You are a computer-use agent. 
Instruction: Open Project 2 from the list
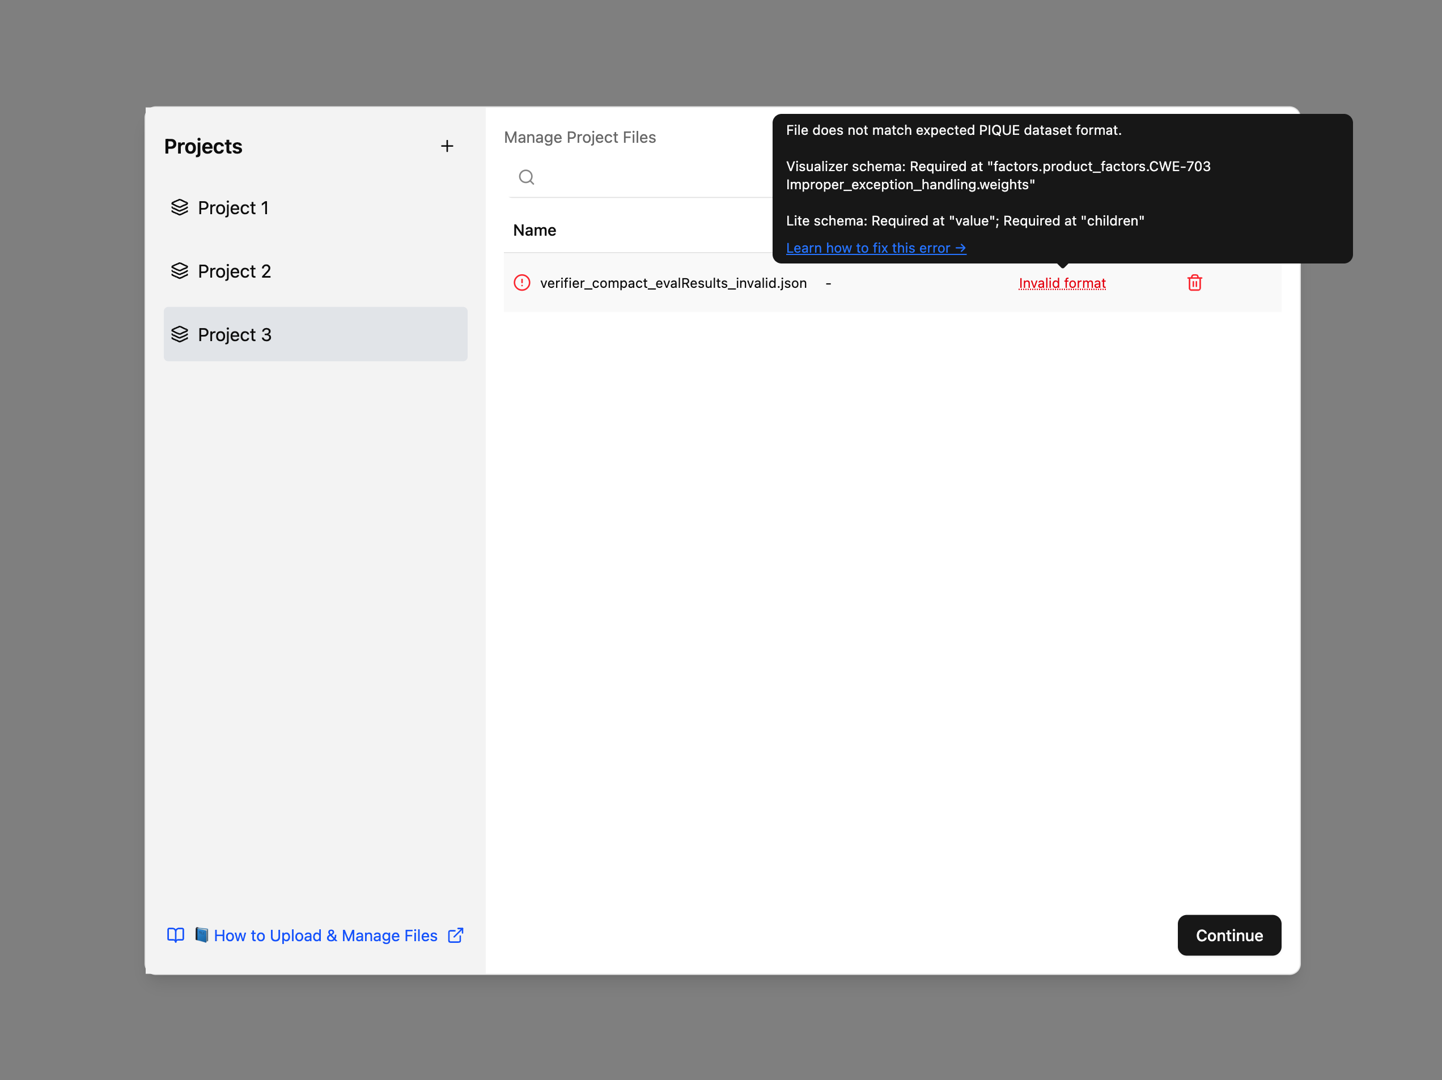point(234,271)
